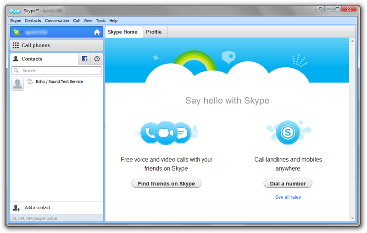Open the Help menu
The image size is (367, 233).
coord(113,21)
